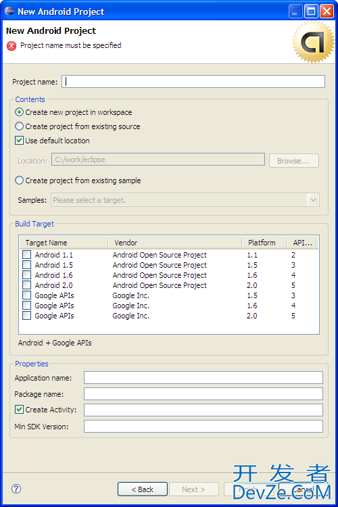Check the Android 1.6 target checkbox
The height and width of the screenshot is (507, 338).
point(26,275)
